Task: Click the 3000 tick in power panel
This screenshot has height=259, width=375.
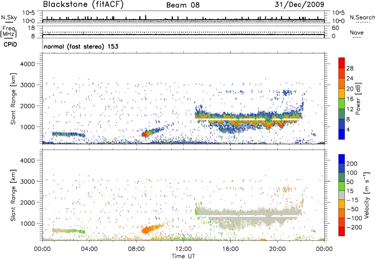Action: click(x=28, y=85)
